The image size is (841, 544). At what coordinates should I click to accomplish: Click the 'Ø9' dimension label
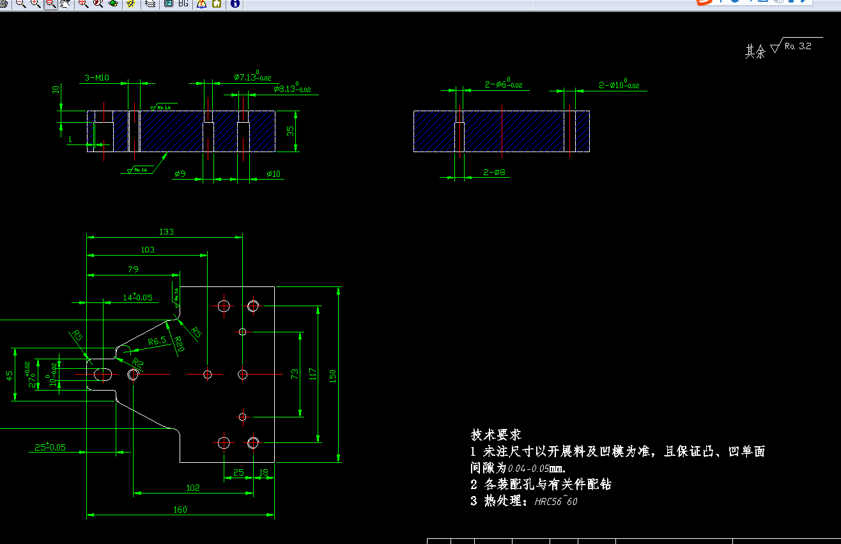[180, 173]
